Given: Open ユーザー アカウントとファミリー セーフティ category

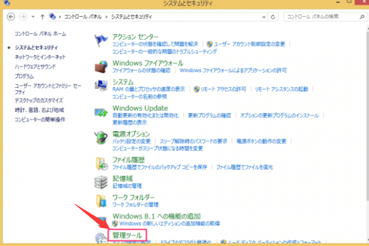Looking at the screenshot, I should coord(48,89).
